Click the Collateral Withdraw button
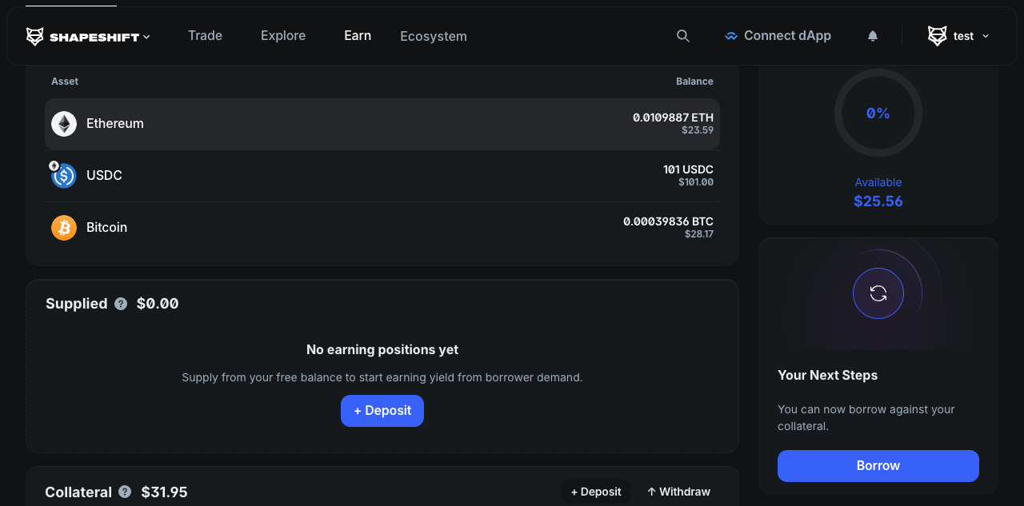Viewport: 1024px width, 506px height. (678, 492)
